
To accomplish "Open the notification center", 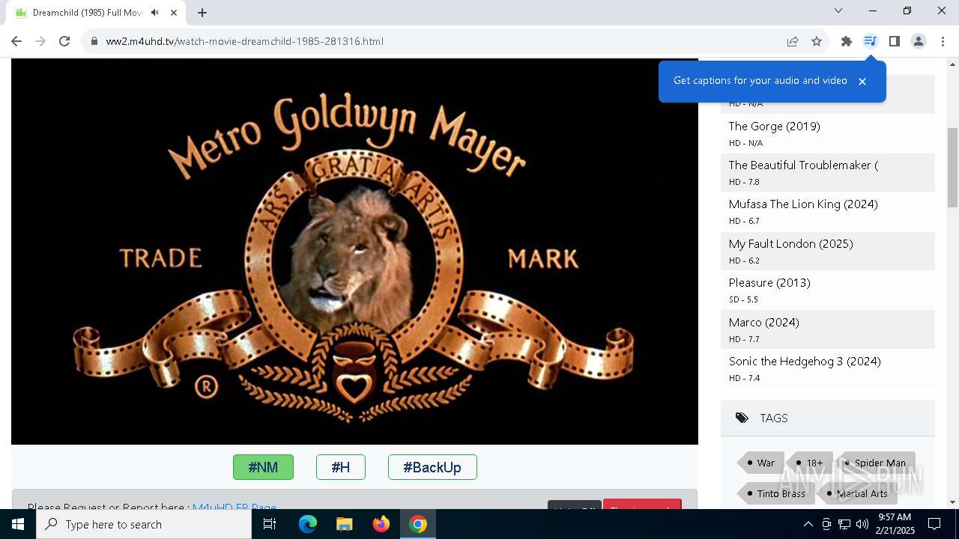I will coord(934,524).
